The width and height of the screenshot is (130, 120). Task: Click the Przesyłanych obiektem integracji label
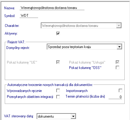coord(30,97)
